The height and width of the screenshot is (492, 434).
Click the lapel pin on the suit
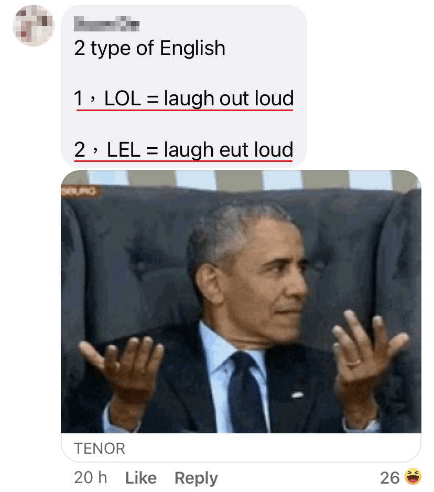pyautogui.click(x=297, y=395)
